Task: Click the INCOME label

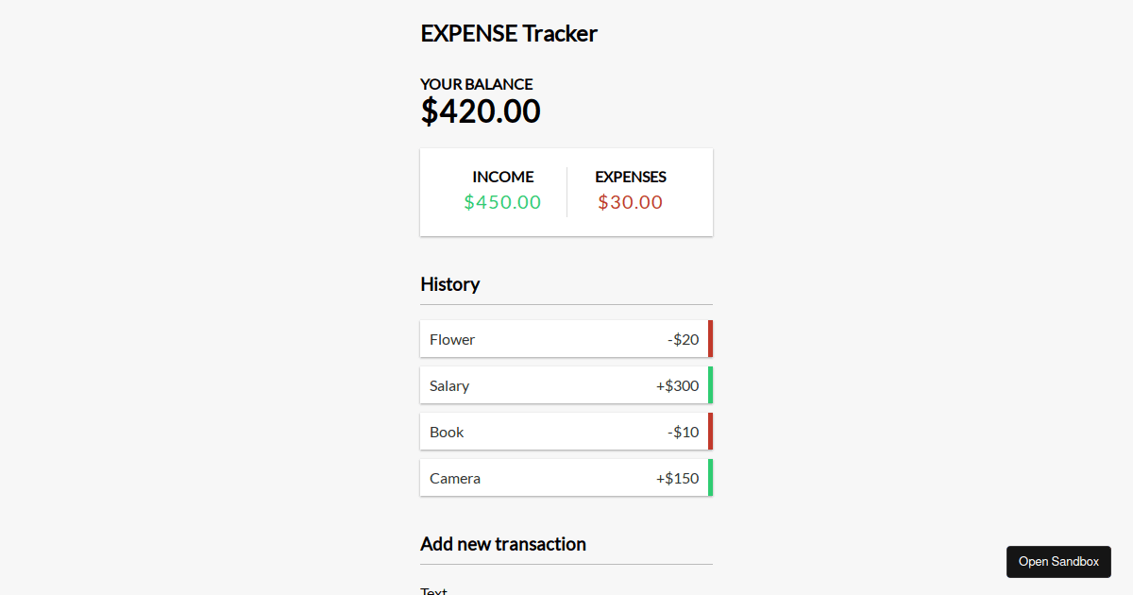Action: pyautogui.click(x=503, y=177)
